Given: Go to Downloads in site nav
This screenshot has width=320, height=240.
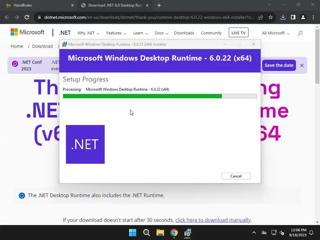Looking at the screenshot, I should pyautogui.click(x=184, y=33).
